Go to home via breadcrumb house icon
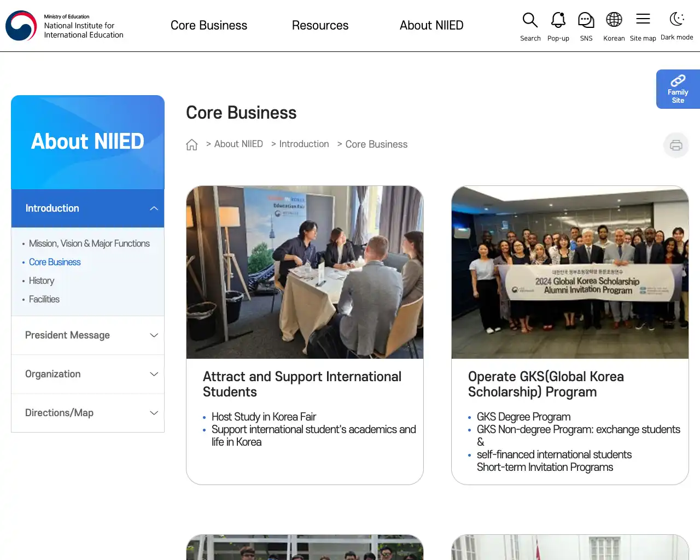Viewport: 700px width, 560px height. (x=191, y=144)
